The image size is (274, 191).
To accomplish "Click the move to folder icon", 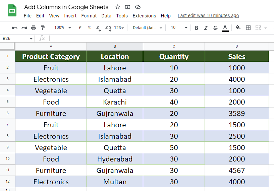I will (127, 7).
